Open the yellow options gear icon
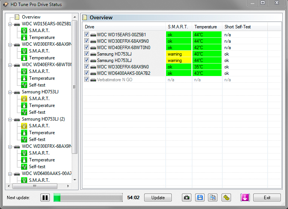The image size is (288, 209). pos(226,198)
